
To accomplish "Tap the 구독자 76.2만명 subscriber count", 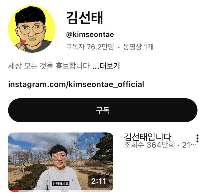I will click(x=90, y=47).
